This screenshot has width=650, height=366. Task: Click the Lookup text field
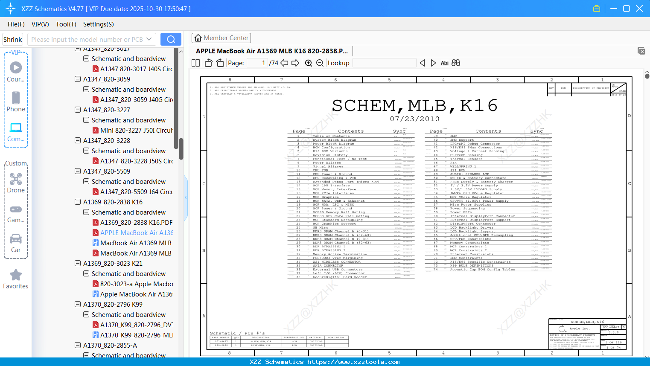[384, 63]
